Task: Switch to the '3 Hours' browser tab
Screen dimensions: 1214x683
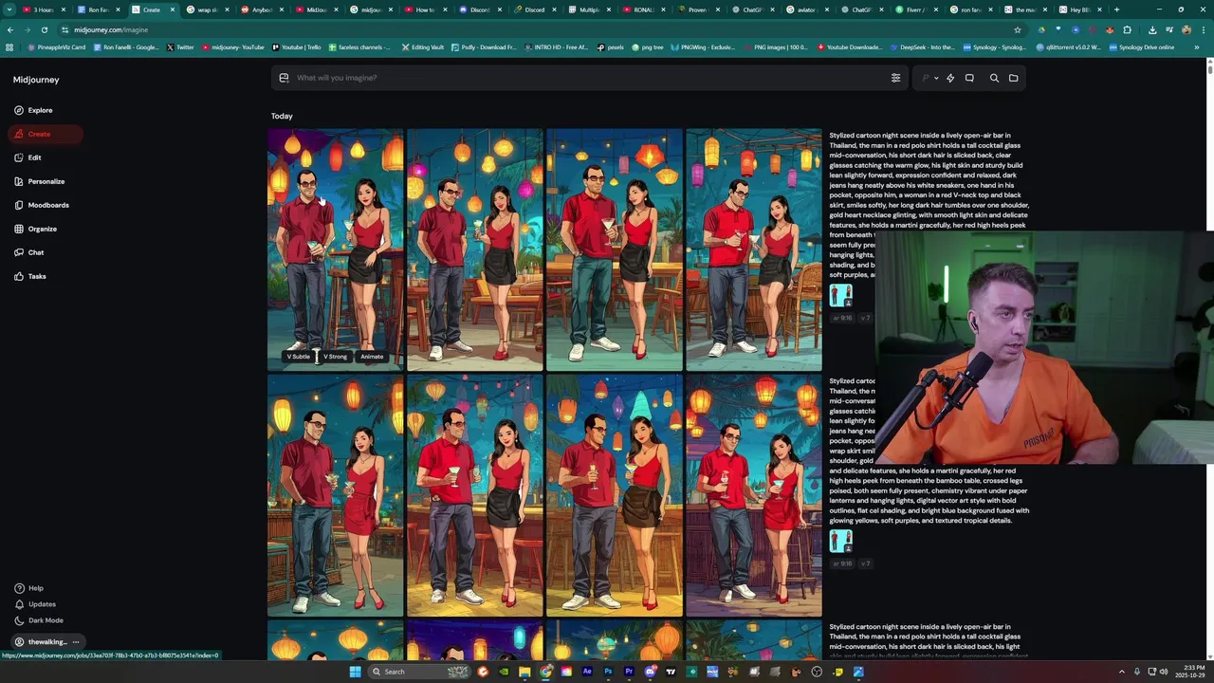Action: pos(44,9)
